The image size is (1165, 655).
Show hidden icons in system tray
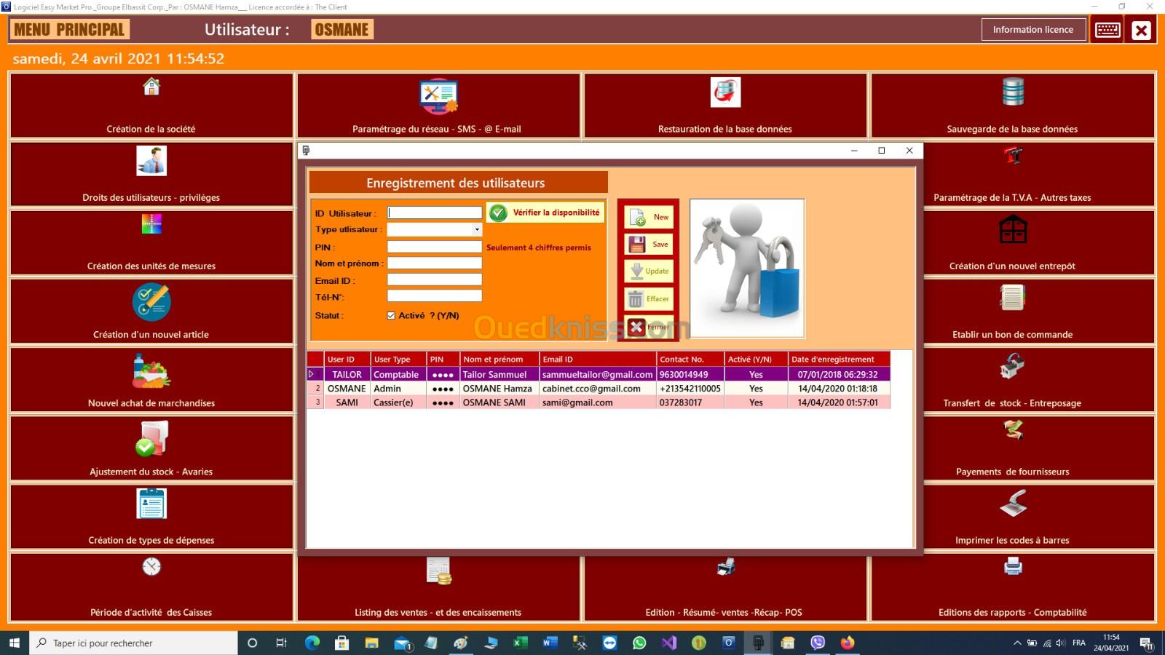1016,643
